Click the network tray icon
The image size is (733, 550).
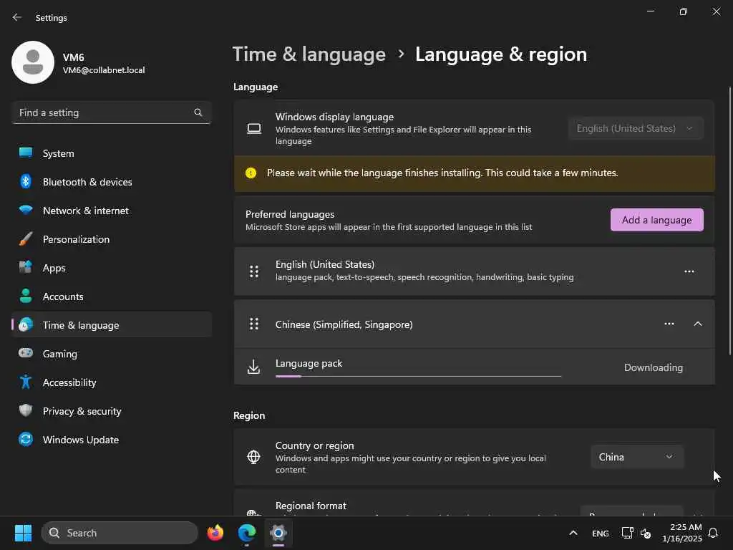click(627, 533)
